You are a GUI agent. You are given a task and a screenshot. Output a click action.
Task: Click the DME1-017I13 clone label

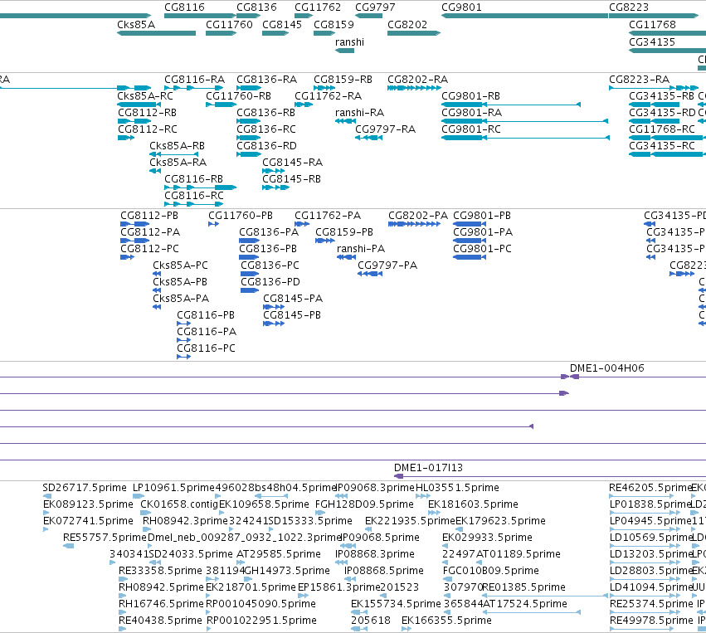tap(428, 467)
